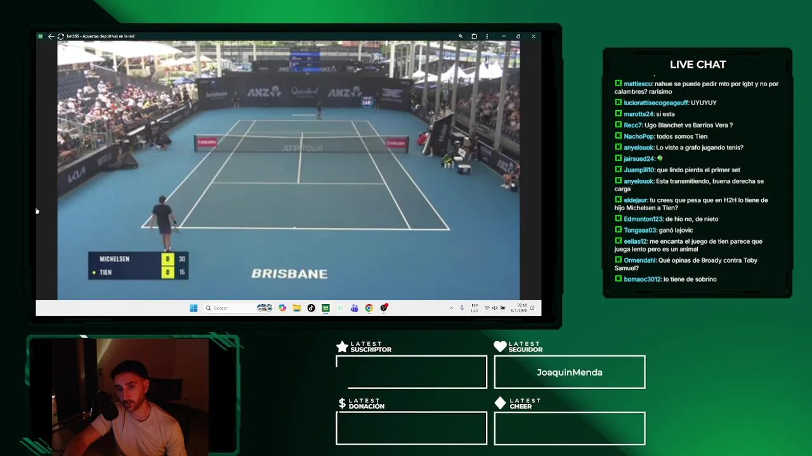812x456 pixels.
Task: Click Ormendahl's chat username
Action: (639, 260)
